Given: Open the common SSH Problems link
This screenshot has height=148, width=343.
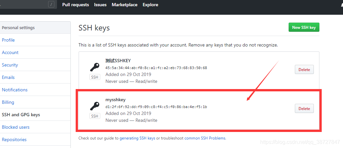Looking at the screenshot, I should [205, 138].
